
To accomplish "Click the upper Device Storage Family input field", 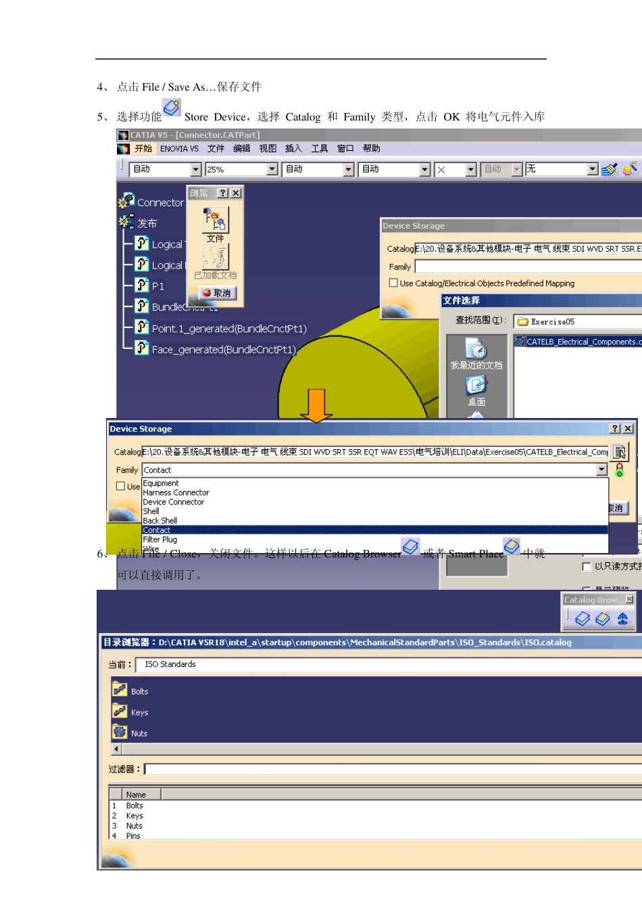I will [528, 267].
